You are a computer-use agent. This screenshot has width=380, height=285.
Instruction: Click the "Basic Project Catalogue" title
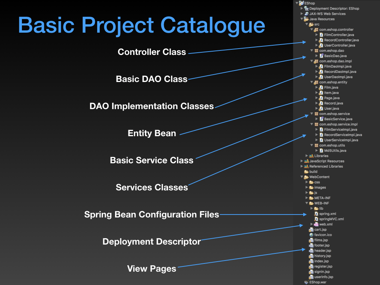pyautogui.click(x=141, y=25)
